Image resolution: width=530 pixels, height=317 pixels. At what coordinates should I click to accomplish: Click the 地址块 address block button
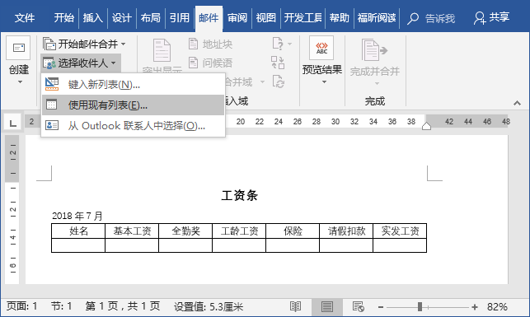(x=210, y=44)
